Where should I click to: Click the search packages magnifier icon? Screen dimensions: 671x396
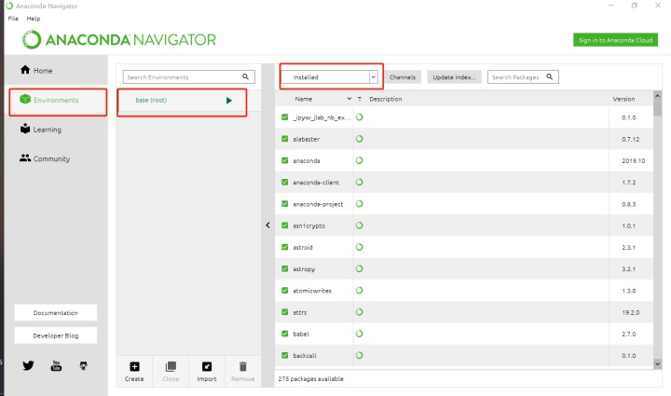(x=550, y=76)
